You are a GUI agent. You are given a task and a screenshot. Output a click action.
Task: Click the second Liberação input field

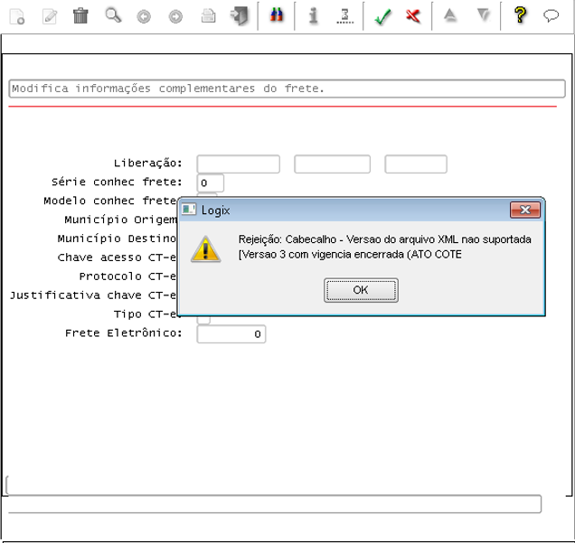332,164
